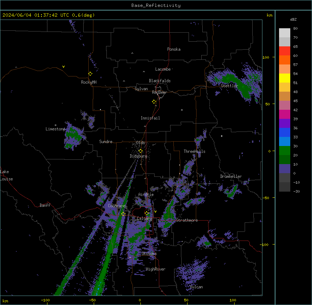The height and width of the screenshot is (305, 312).
Task: Click the -100 km right axis tick label
Action: pyautogui.click(x=265, y=245)
